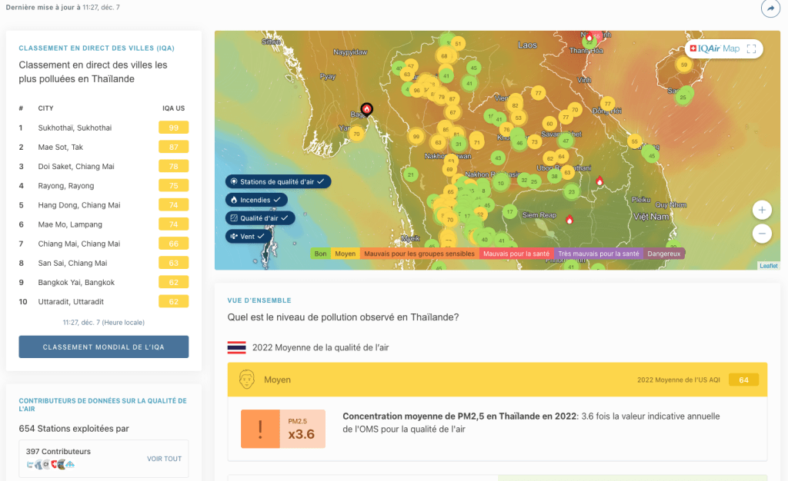Expand contributors list with VOIR TOUT
The image size is (788, 481).
164,459
